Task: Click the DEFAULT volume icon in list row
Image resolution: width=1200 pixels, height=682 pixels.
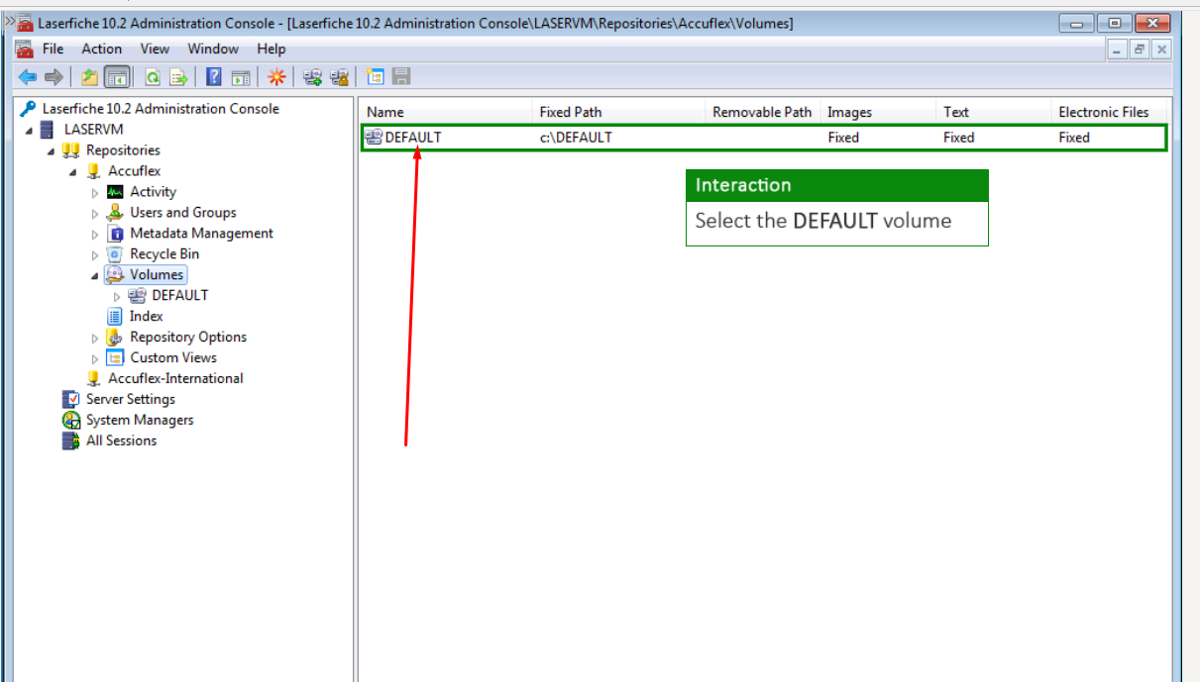Action: (x=374, y=138)
